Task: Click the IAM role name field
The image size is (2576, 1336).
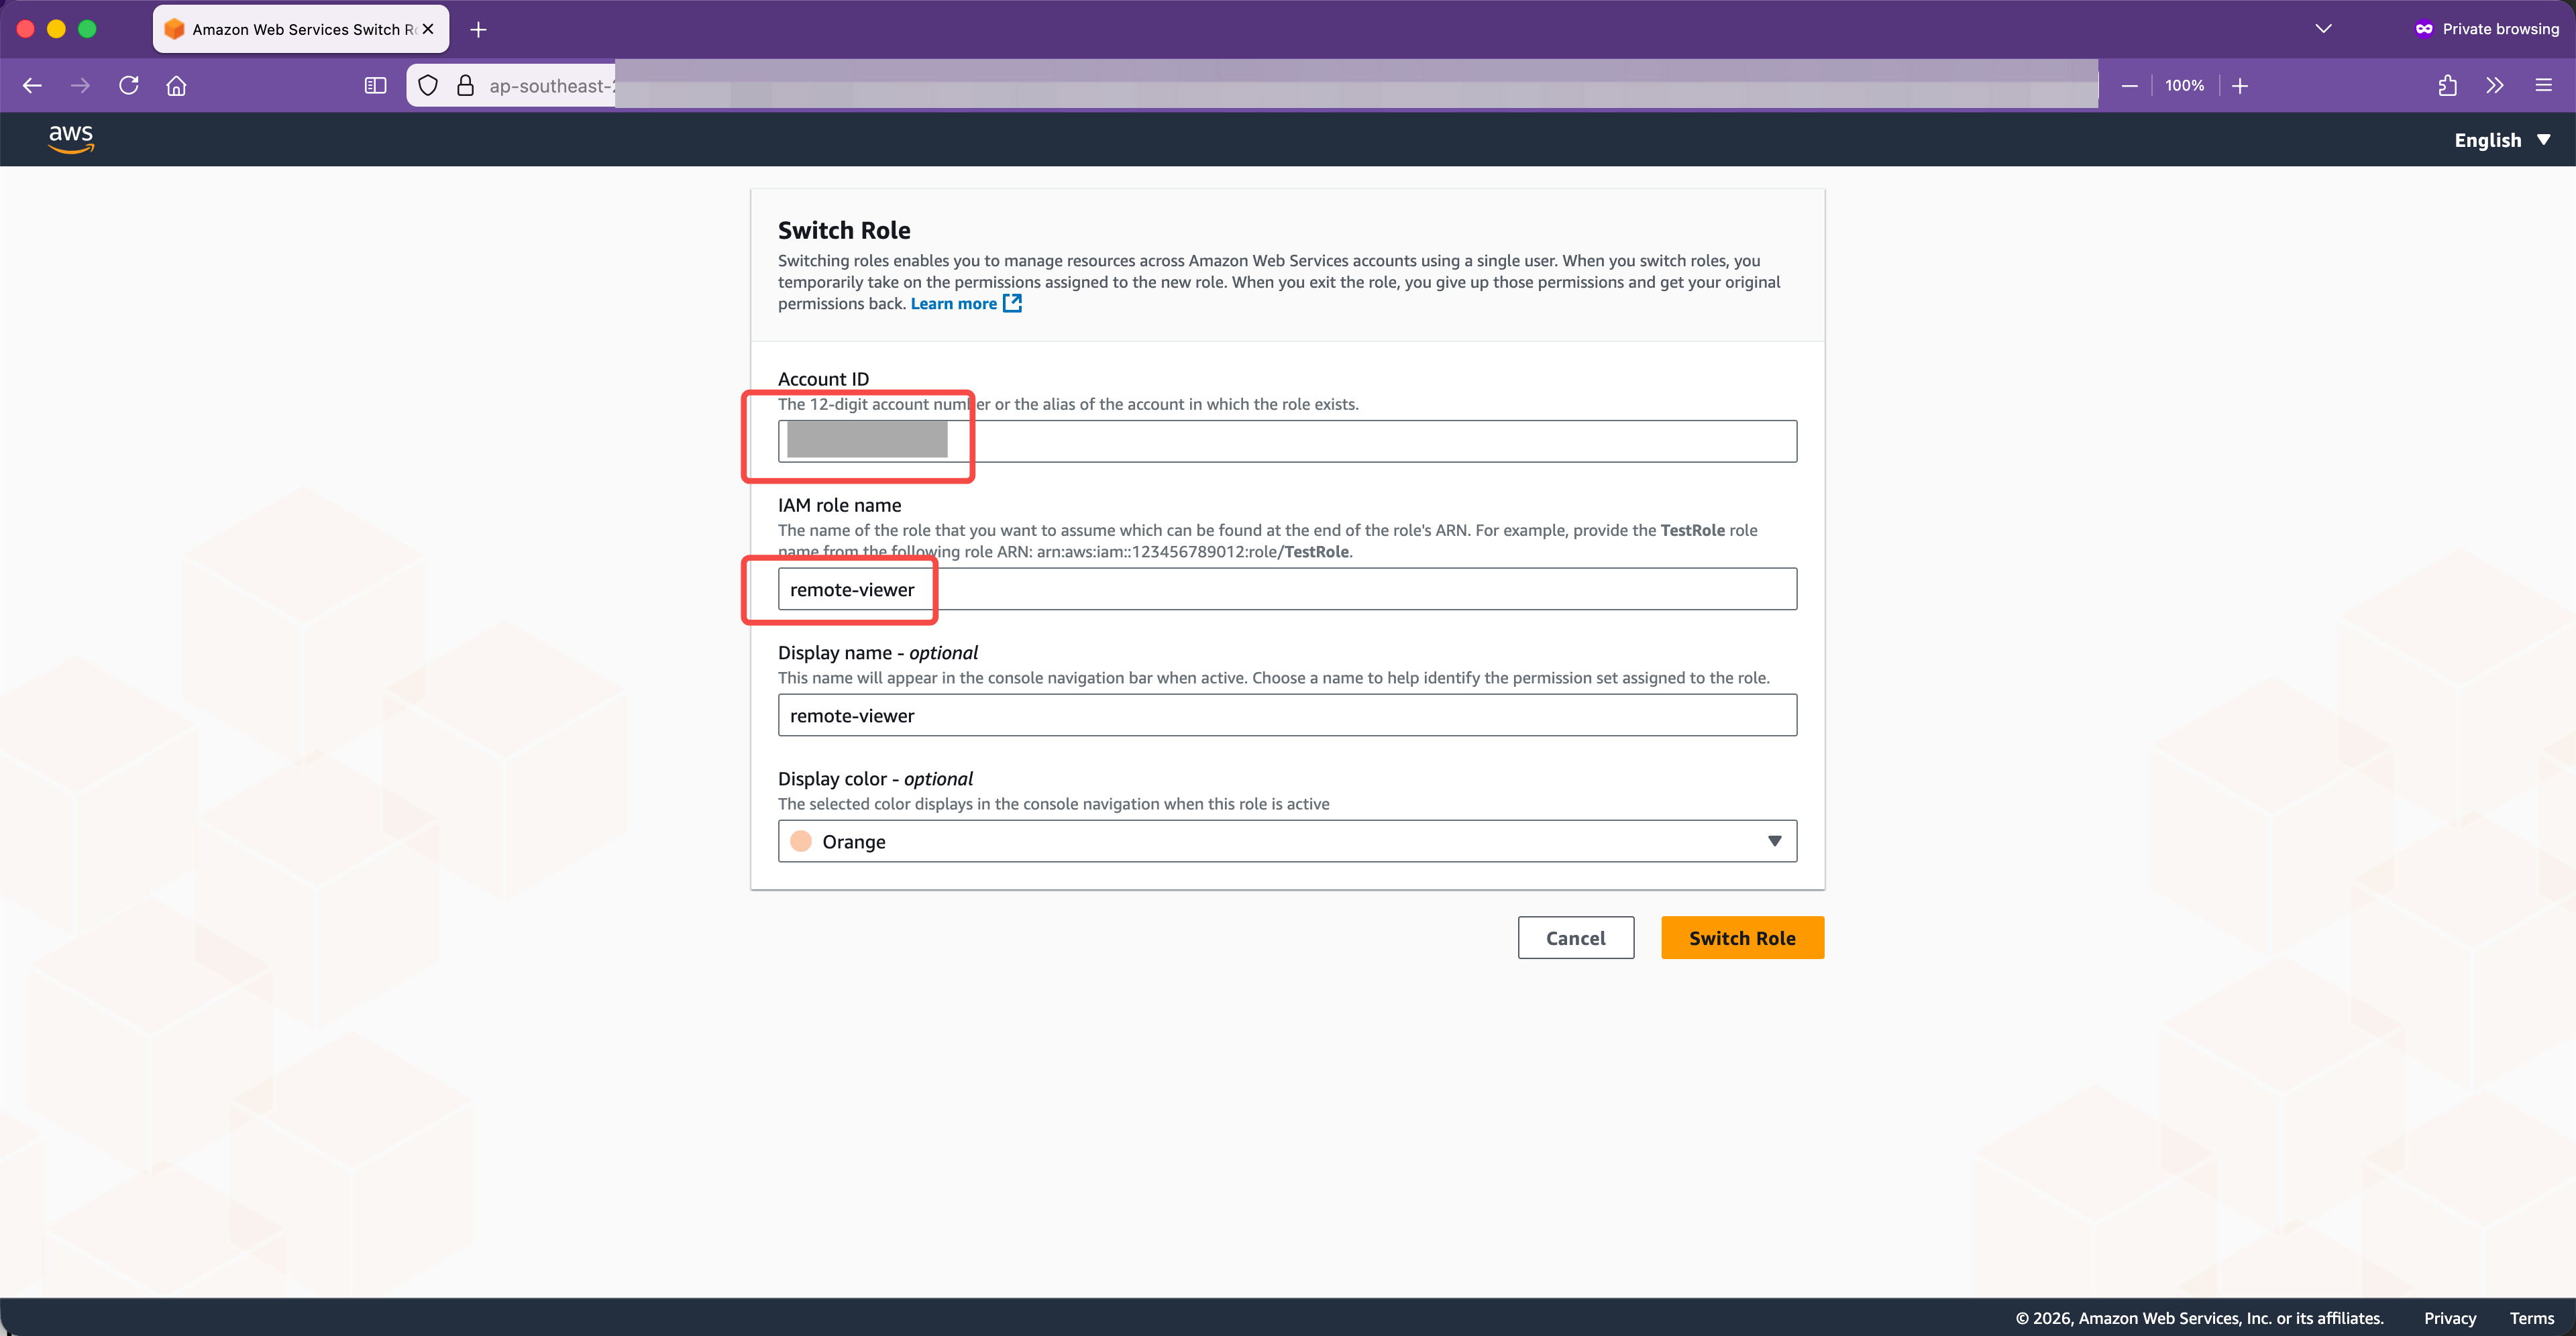Action: 1286,589
